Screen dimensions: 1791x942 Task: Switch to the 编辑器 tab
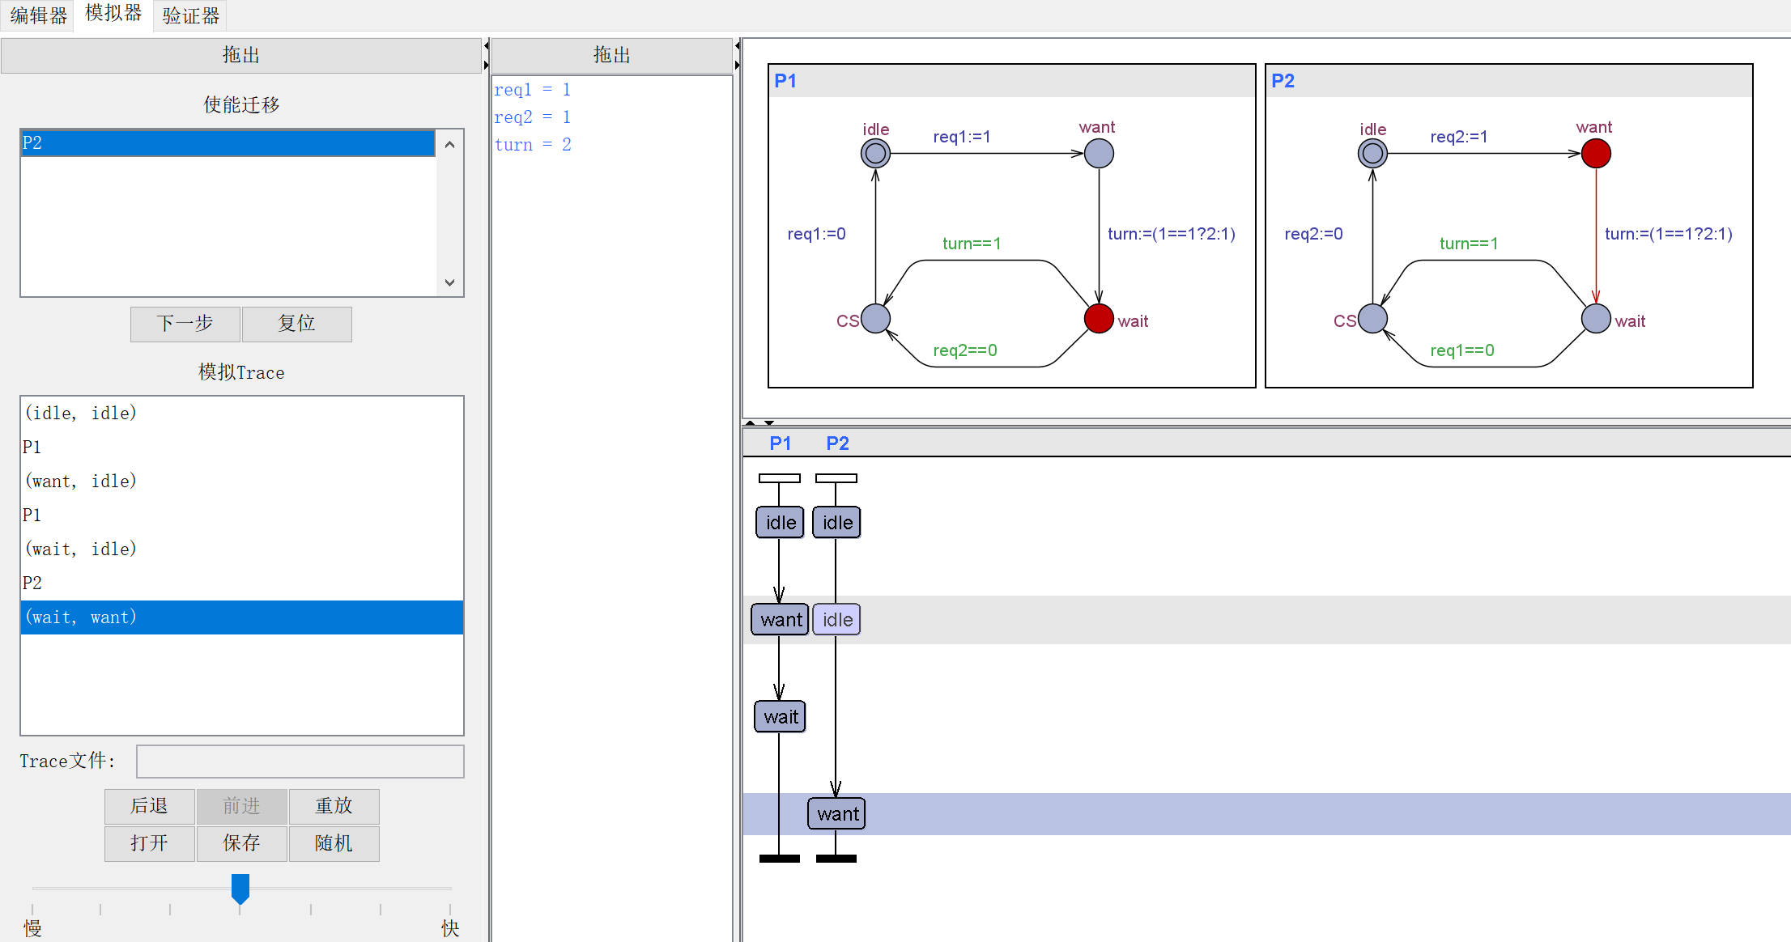point(38,15)
